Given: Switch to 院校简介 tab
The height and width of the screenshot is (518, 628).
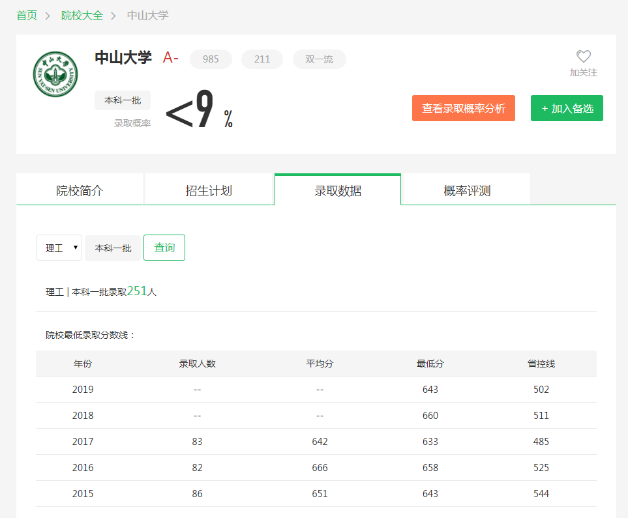Looking at the screenshot, I should 80,190.
